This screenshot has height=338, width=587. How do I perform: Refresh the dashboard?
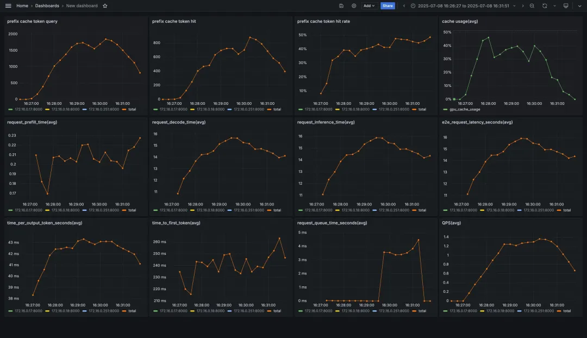click(x=545, y=5)
